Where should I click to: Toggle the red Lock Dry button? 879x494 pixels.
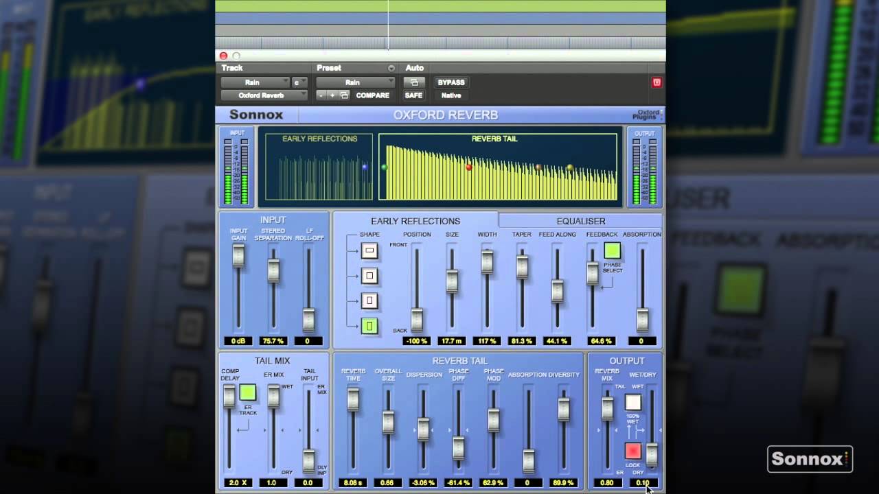(x=633, y=451)
